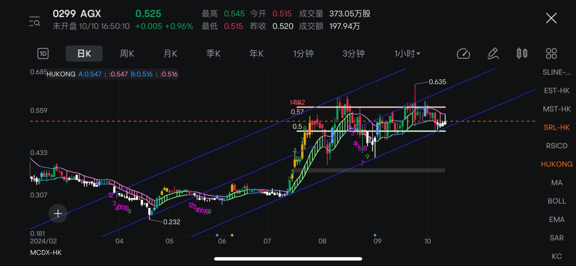
Task: Toggle the BOLL indicator
Action: (557, 201)
